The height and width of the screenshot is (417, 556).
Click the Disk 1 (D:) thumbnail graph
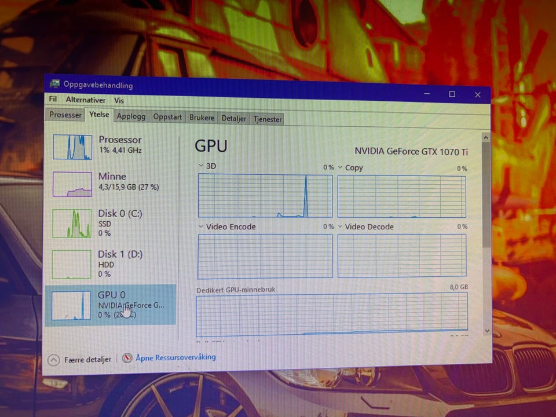72,265
